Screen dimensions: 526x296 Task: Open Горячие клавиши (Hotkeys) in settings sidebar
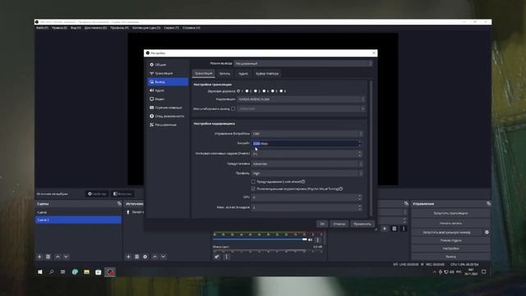168,108
